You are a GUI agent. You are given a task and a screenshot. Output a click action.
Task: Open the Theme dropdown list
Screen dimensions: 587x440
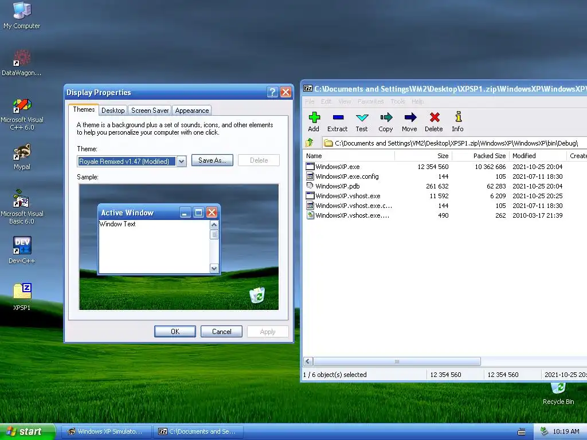coord(181,161)
